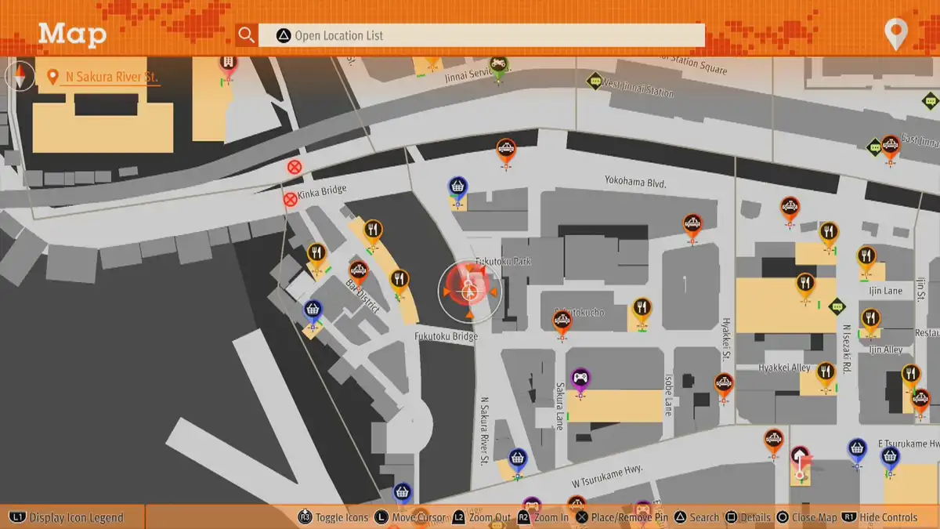The width and height of the screenshot is (940, 529).
Task: Click the red player cursor near Fukutoku Park
Action: [x=468, y=290]
